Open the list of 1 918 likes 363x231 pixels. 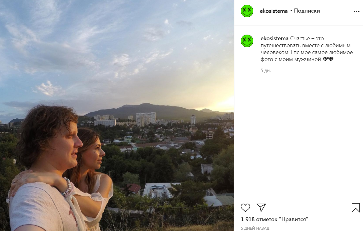274,219
